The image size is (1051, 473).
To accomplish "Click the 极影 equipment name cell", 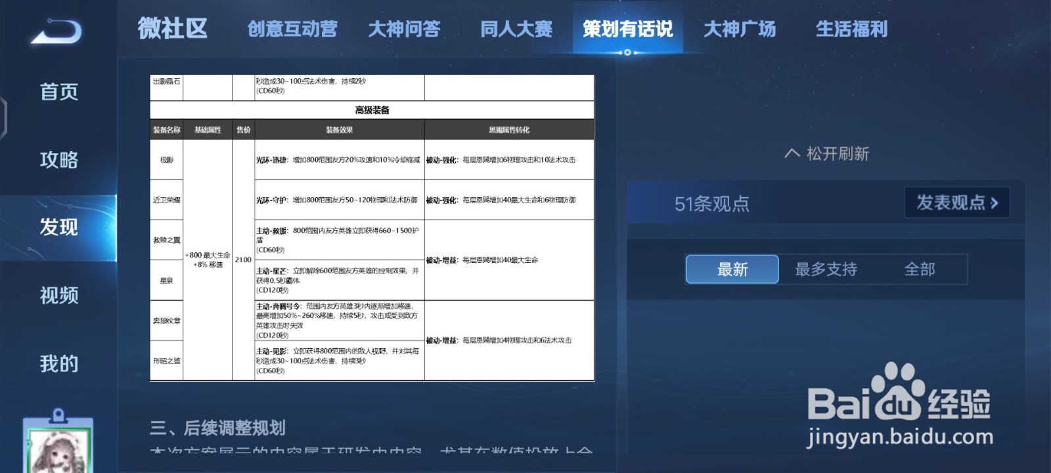I will [167, 160].
